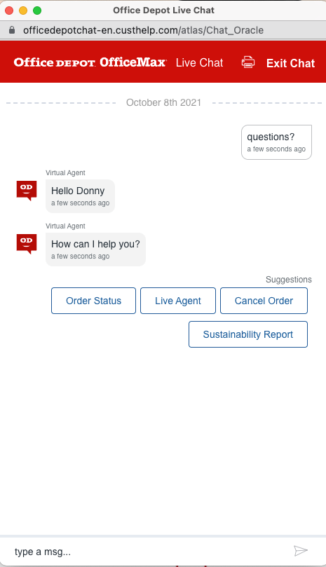Click the OD avatar beside Hello Donny

27,191
